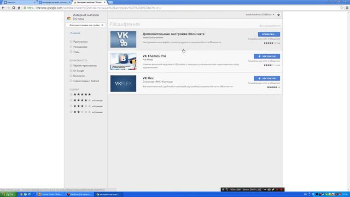Open the Дополнительные настройки ВКонтакте title
Viewport: 350px width, 197px height.
[173, 34]
